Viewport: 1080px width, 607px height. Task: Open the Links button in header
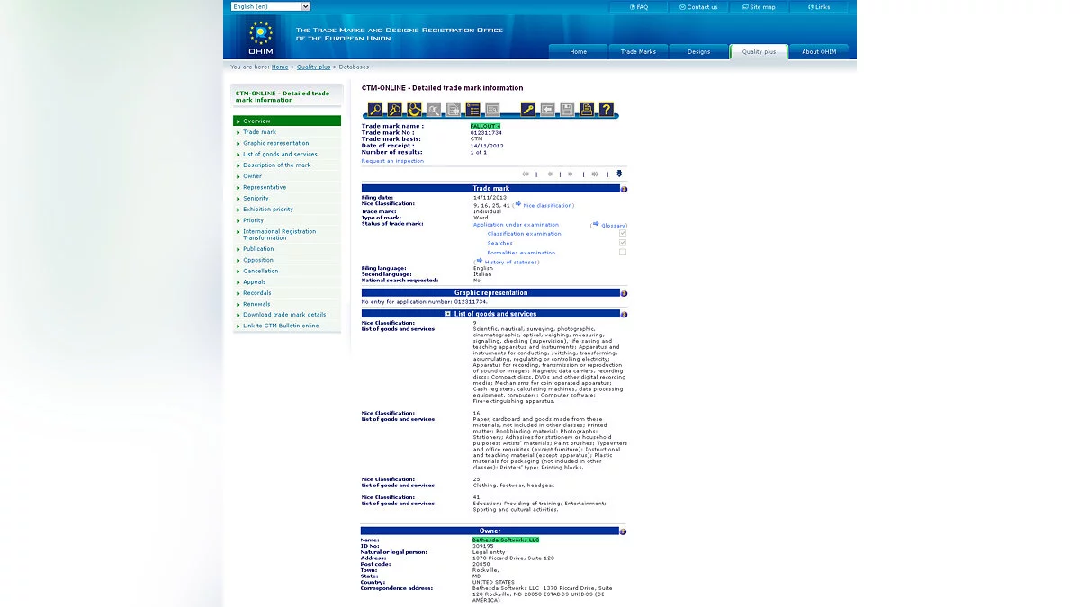point(819,7)
